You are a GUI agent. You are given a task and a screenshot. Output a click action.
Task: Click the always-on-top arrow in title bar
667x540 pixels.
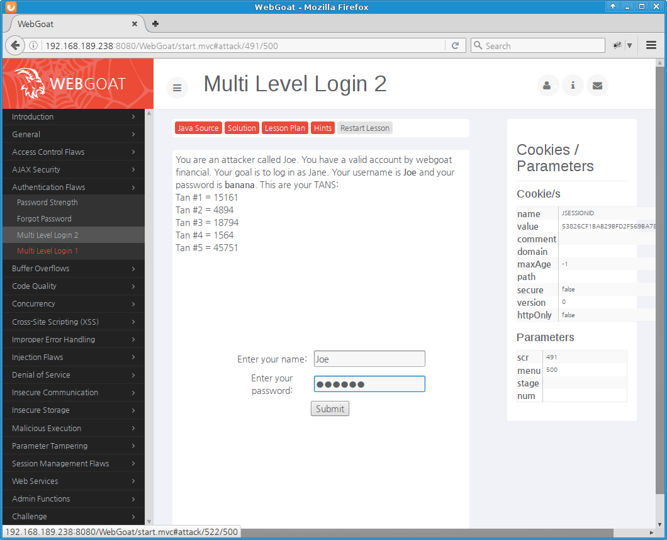[612, 6]
